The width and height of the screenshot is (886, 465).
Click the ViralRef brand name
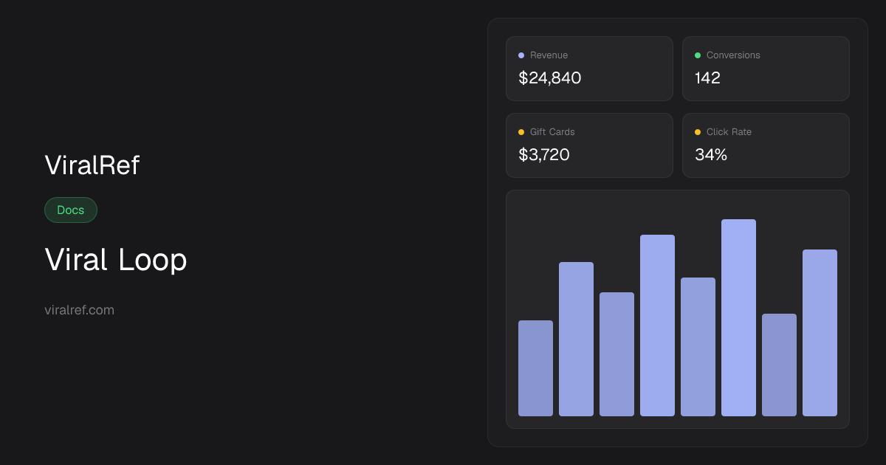coord(92,165)
